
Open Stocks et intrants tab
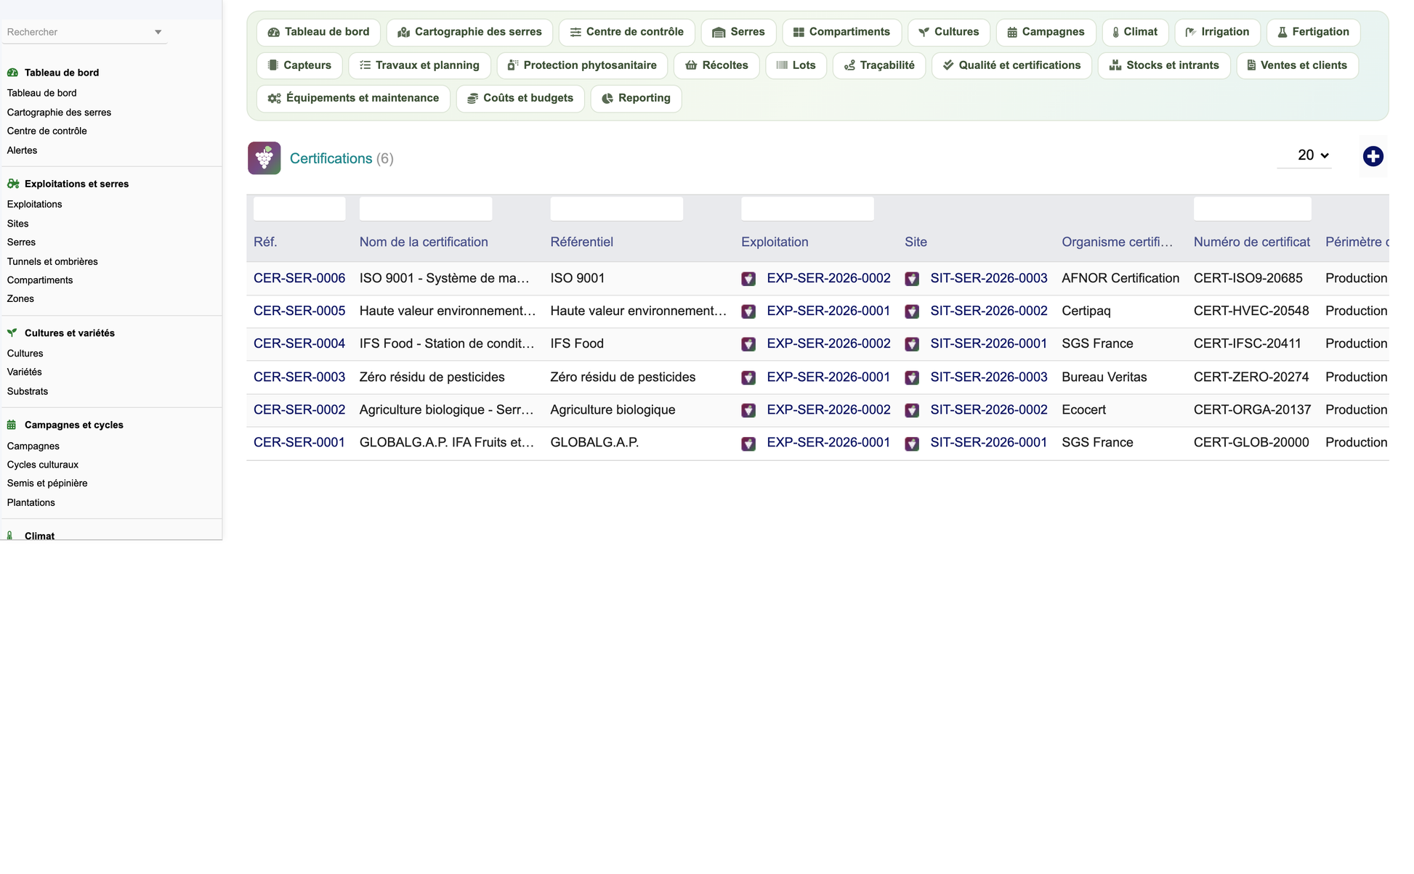pos(1164,65)
